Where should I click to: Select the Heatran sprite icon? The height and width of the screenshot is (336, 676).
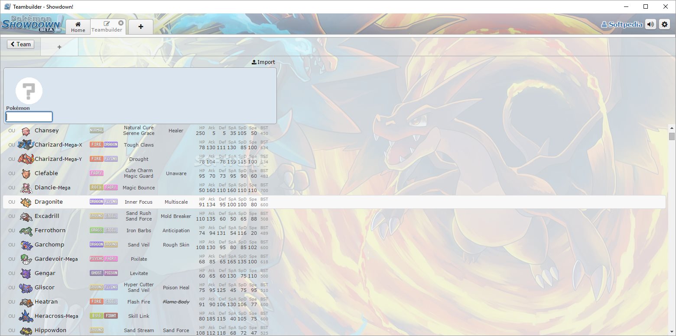26,302
